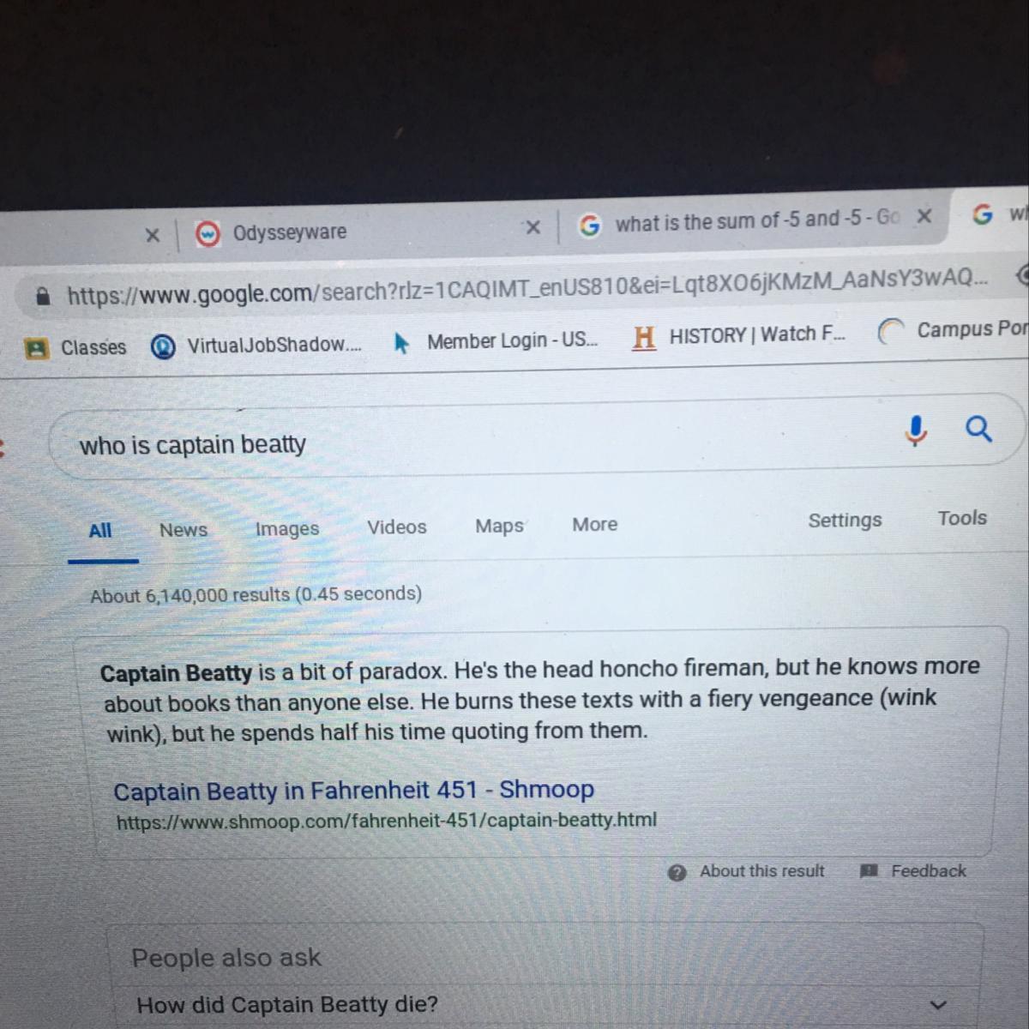The image size is (1029, 1029).
Task: Switch to the News results tab
Action: click(184, 530)
